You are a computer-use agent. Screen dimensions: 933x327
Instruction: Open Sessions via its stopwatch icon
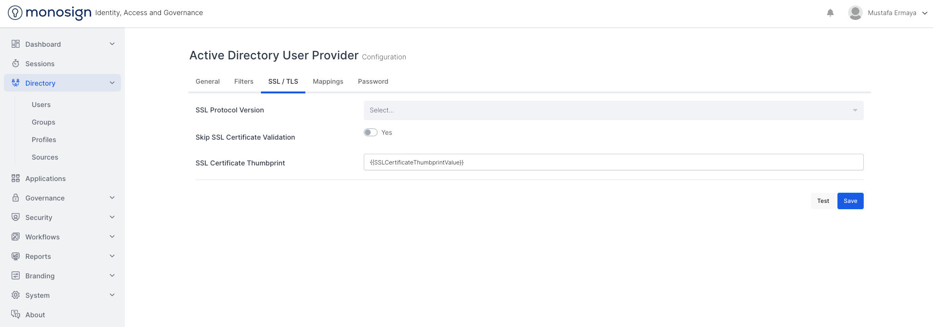coord(16,64)
